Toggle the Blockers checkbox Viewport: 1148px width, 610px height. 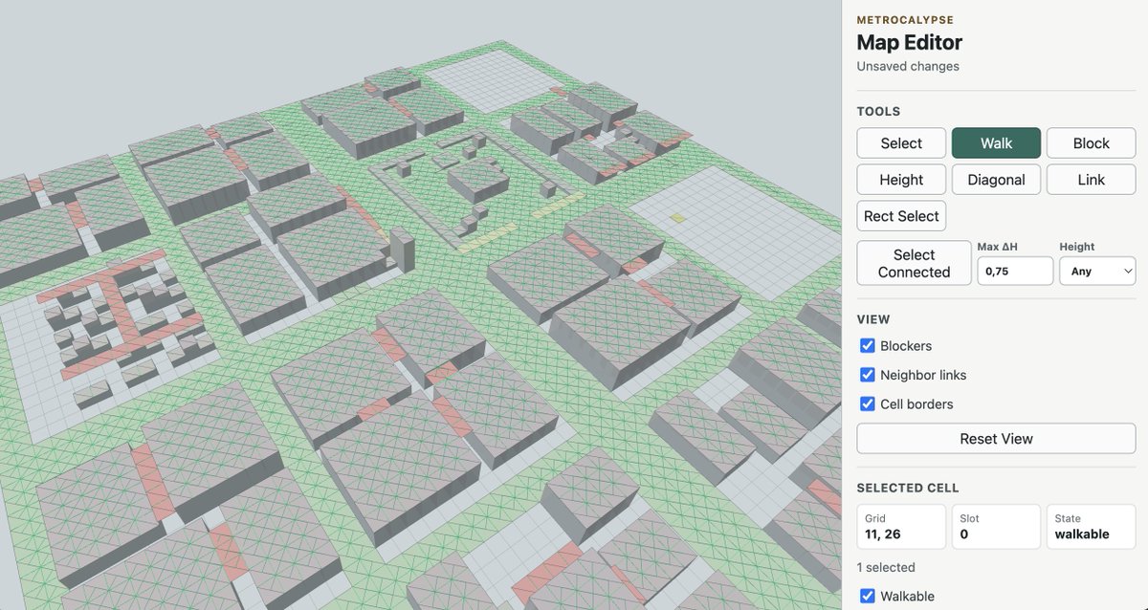point(868,346)
